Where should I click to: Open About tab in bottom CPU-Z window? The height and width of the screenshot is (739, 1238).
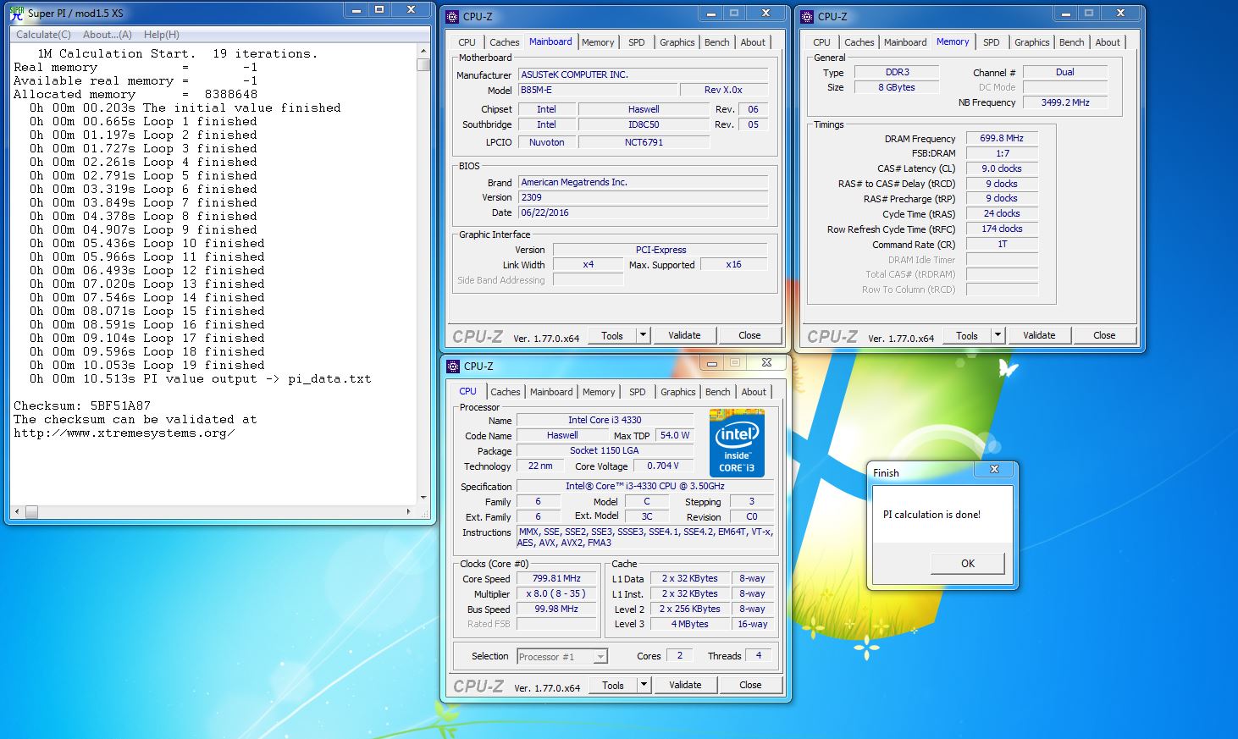[754, 392]
